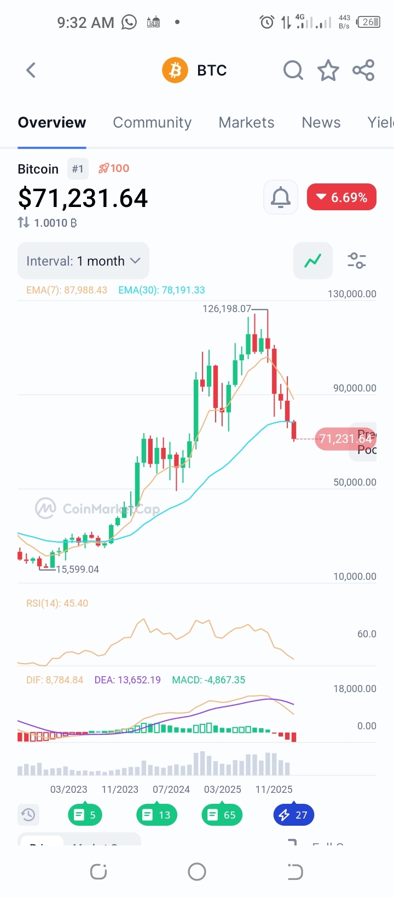This screenshot has width=394, height=898.
Task: Tap the #1 rank badge
Action: click(78, 169)
